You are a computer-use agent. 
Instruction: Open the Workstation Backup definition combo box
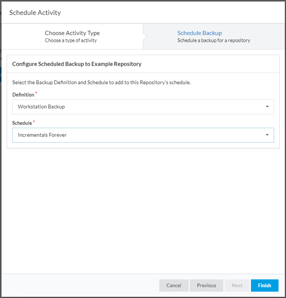143,107
